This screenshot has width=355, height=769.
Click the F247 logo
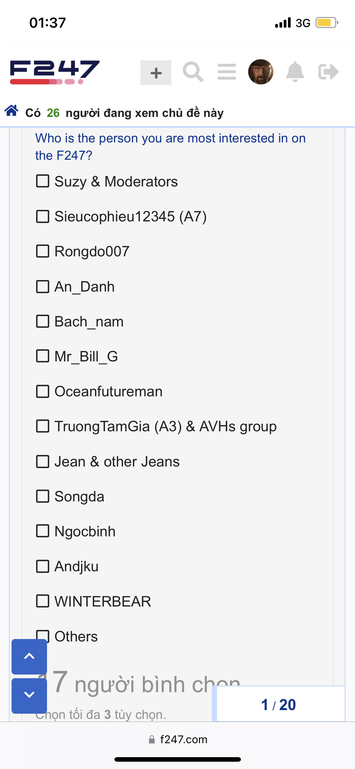55,72
